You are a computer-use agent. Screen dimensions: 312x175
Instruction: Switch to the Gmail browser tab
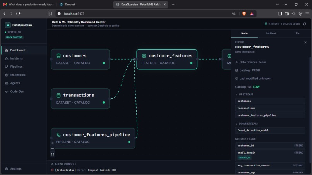[29, 4]
